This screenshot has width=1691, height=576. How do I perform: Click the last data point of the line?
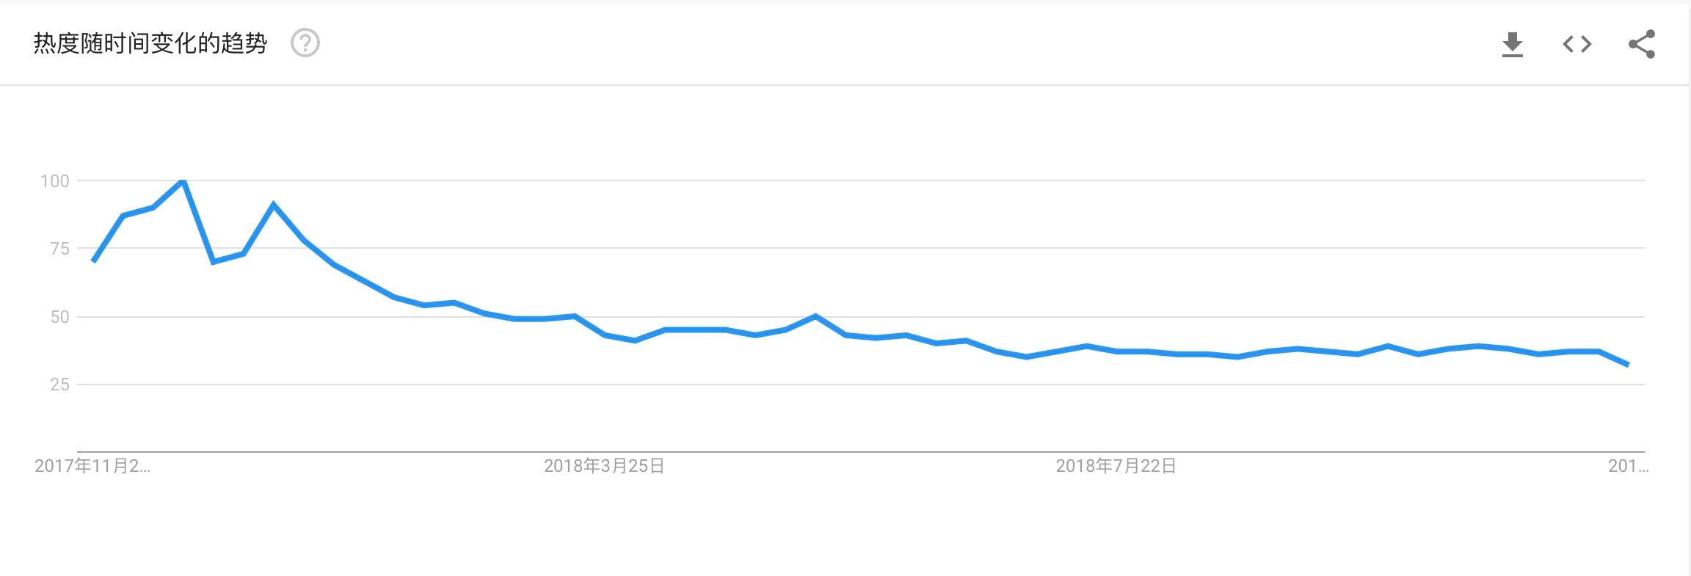click(1629, 365)
